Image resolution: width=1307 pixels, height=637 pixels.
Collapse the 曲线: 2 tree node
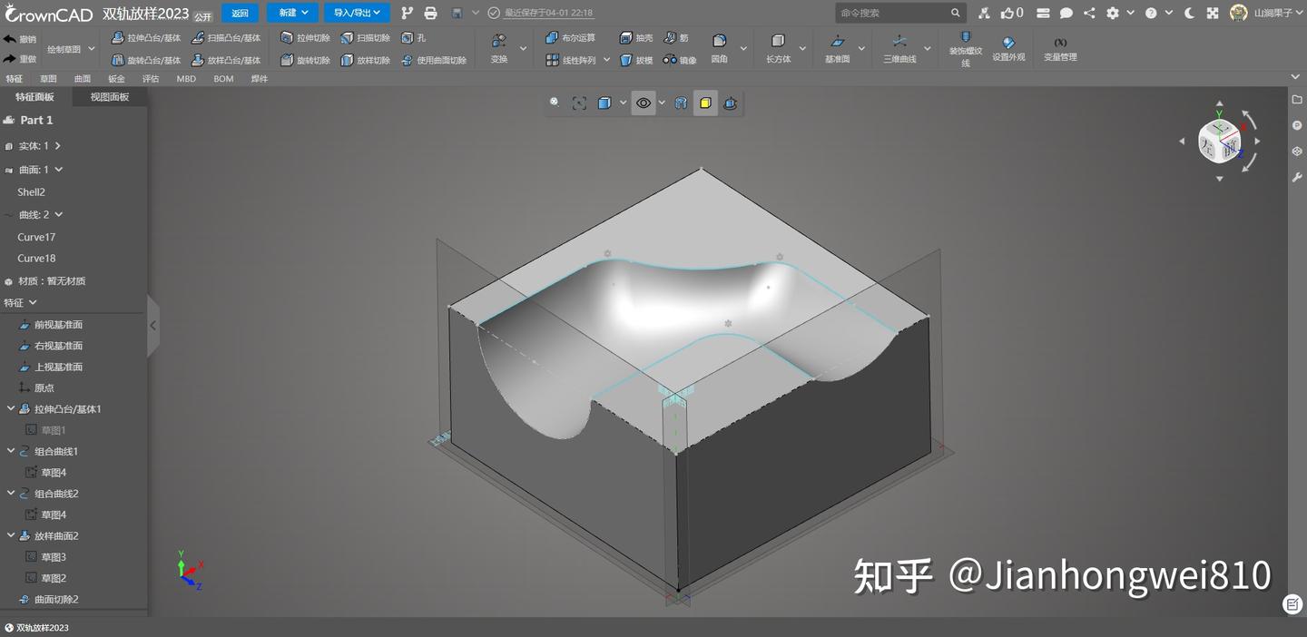pyautogui.click(x=57, y=214)
